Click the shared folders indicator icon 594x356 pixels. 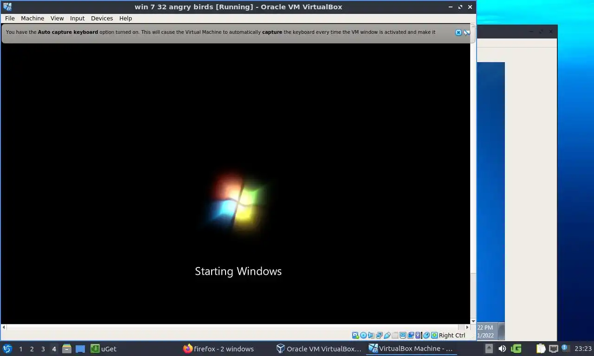pyautogui.click(x=395, y=335)
